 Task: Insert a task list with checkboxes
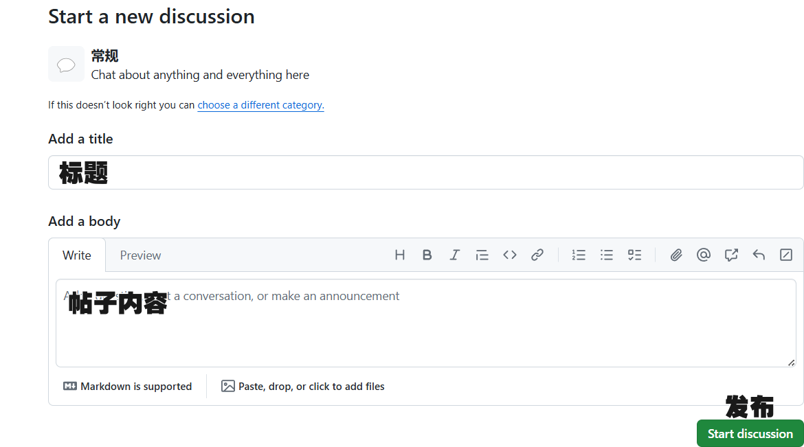click(634, 255)
